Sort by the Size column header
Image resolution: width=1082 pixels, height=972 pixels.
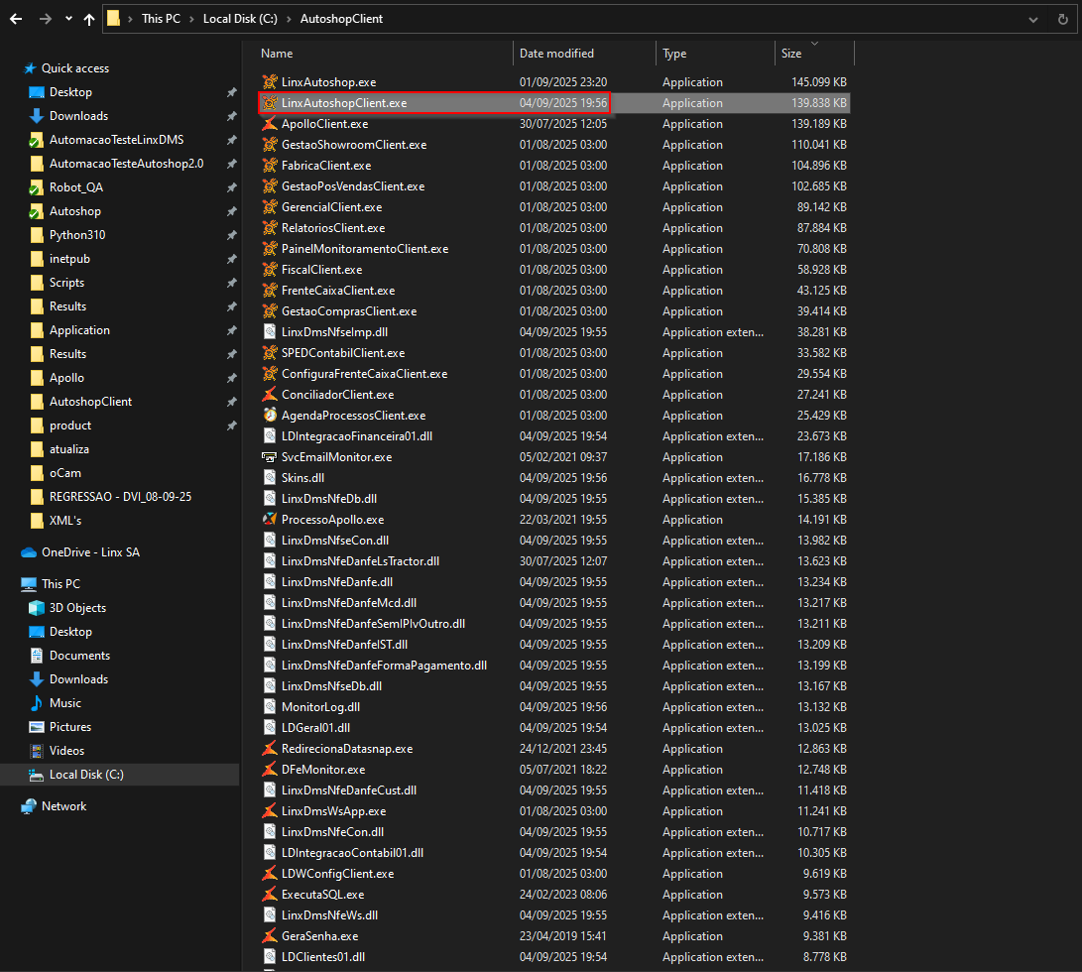(791, 54)
